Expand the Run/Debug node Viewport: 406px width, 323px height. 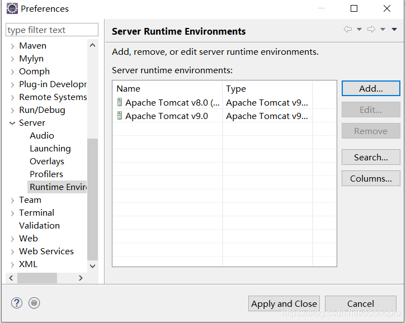pyautogui.click(x=12, y=111)
